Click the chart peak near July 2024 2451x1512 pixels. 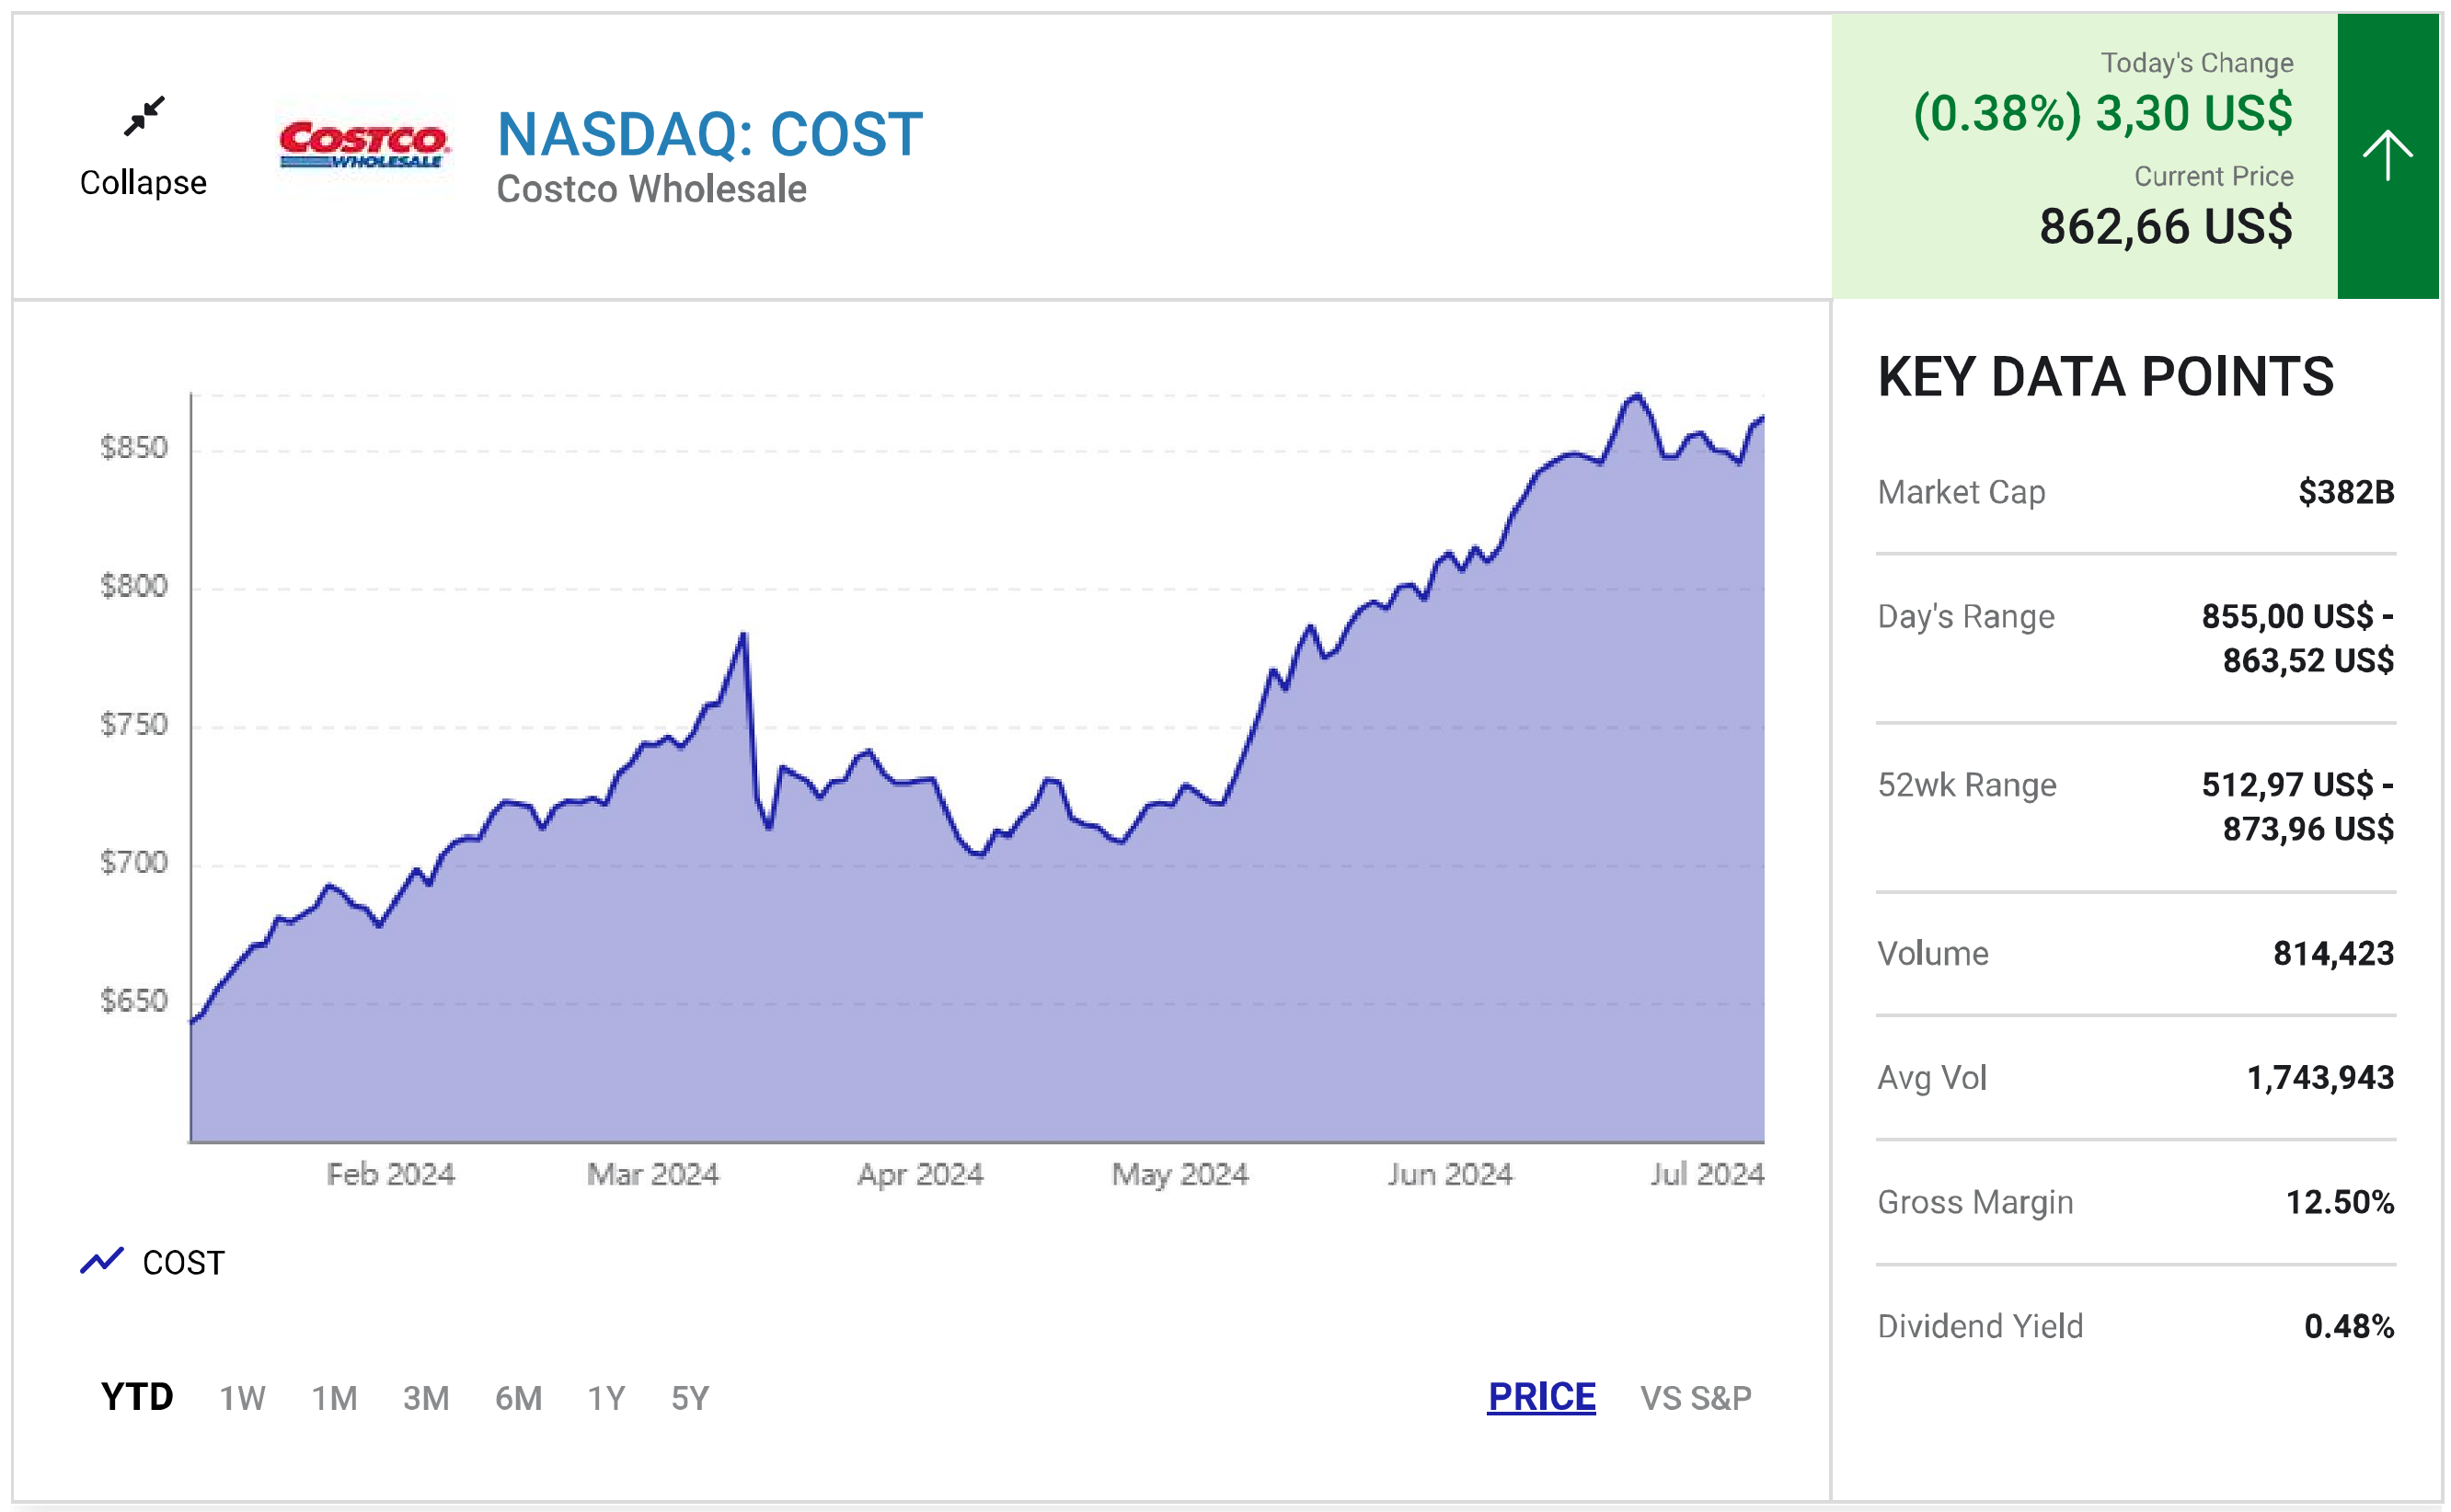(x=1637, y=396)
